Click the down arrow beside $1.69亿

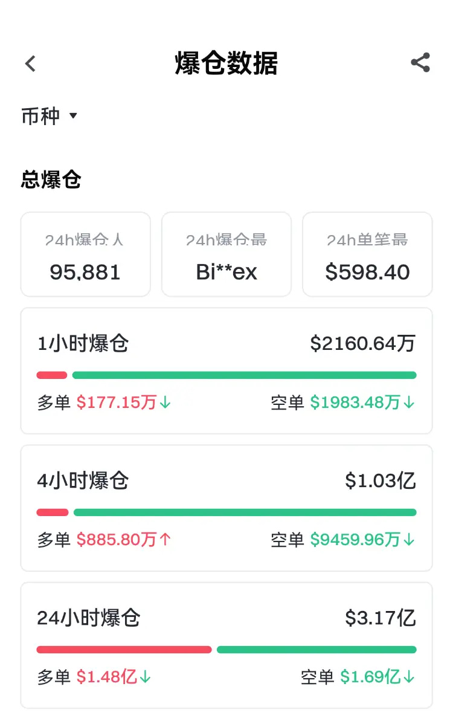[x=410, y=677]
